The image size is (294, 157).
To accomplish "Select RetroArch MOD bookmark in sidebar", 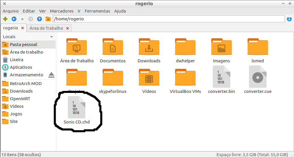I will 26,84.
